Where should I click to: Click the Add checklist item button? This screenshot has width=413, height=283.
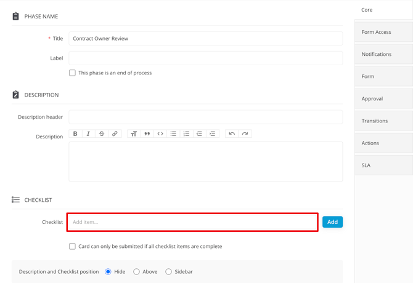(x=332, y=222)
